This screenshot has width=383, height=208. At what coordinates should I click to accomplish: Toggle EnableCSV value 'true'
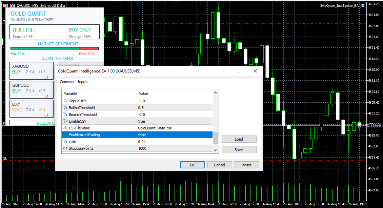(x=175, y=121)
